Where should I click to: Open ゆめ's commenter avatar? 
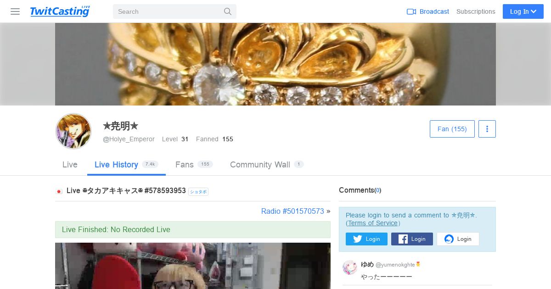tap(350, 267)
